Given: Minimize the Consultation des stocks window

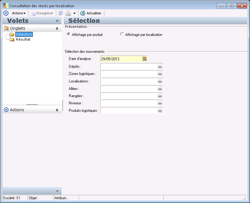Looking at the screenshot, I should (221, 6).
